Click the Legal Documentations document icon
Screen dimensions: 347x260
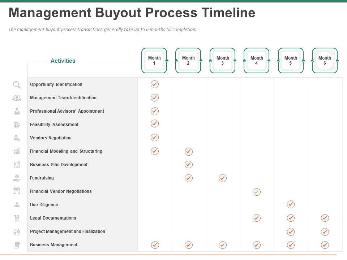pyautogui.click(x=17, y=218)
